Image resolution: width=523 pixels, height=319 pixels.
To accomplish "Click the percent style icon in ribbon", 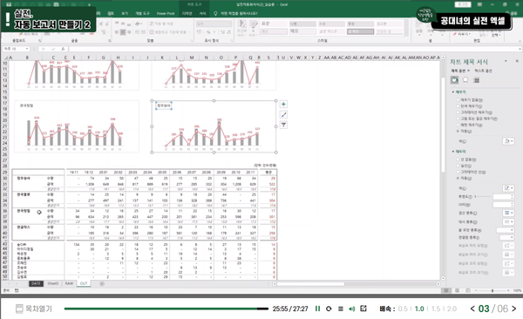I will click(208, 32).
